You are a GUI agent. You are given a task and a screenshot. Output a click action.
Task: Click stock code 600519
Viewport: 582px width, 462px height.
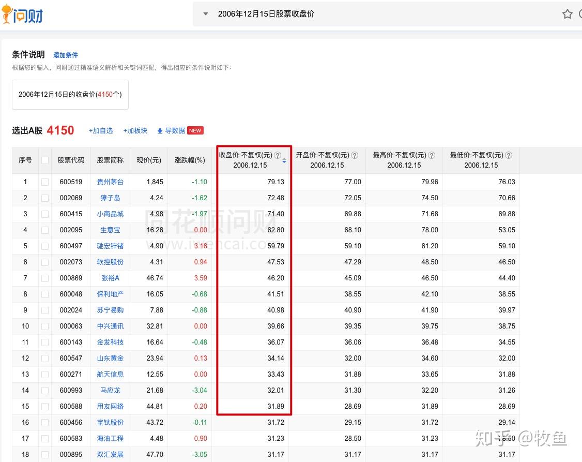tap(71, 182)
